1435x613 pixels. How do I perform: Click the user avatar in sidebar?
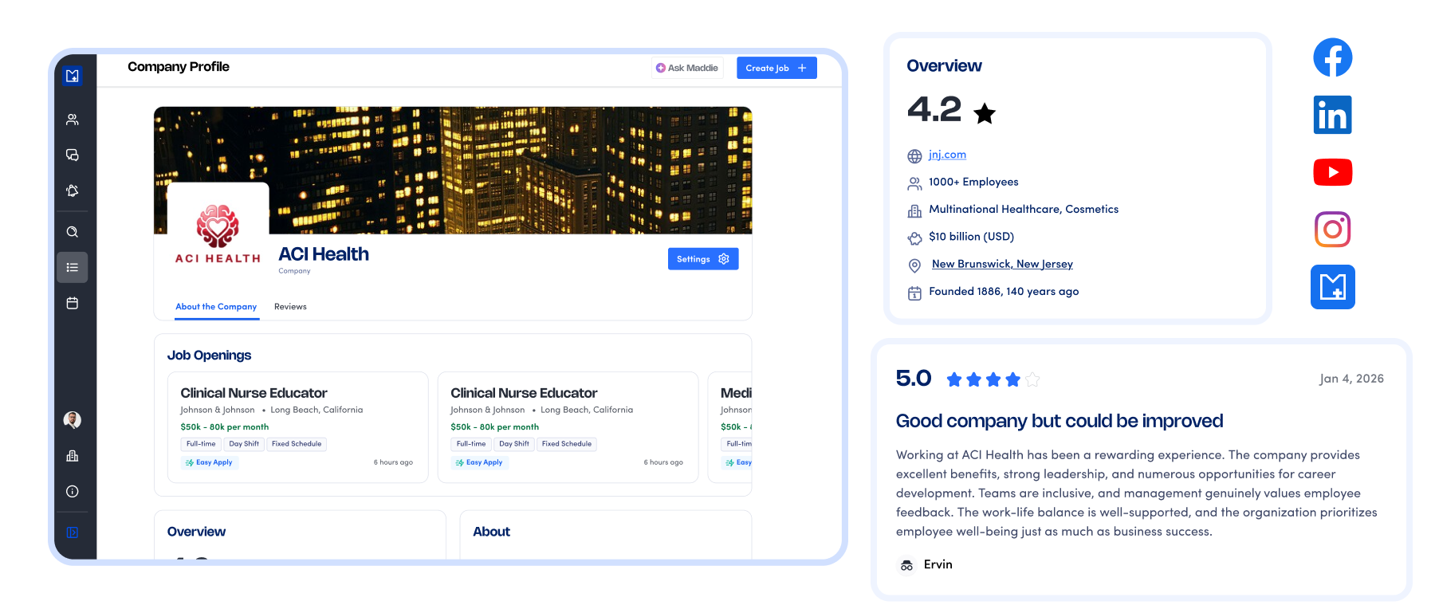(73, 420)
